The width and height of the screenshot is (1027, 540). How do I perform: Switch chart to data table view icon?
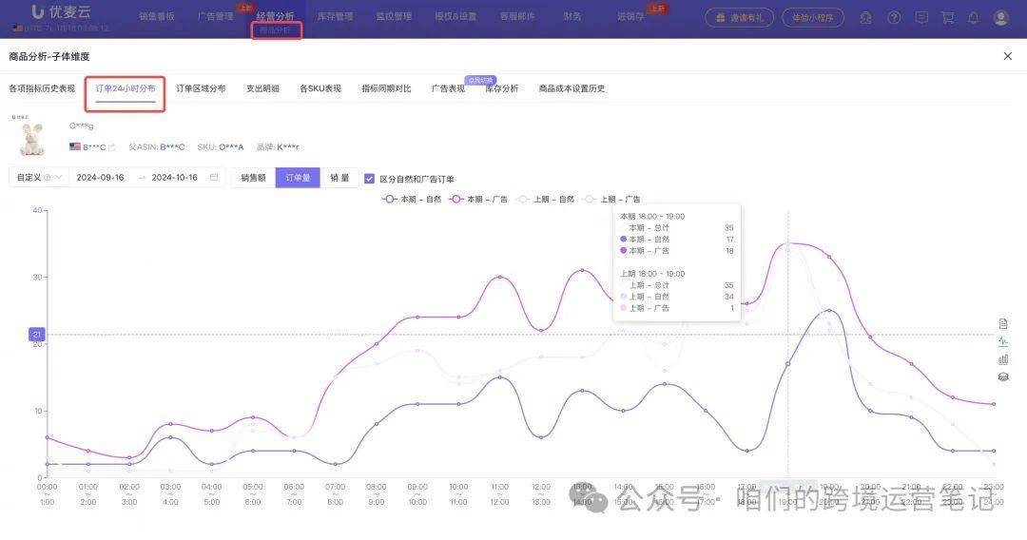click(1003, 324)
